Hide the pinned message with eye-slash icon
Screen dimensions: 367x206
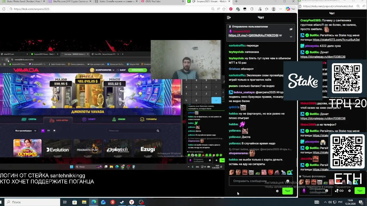click(x=291, y=29)
